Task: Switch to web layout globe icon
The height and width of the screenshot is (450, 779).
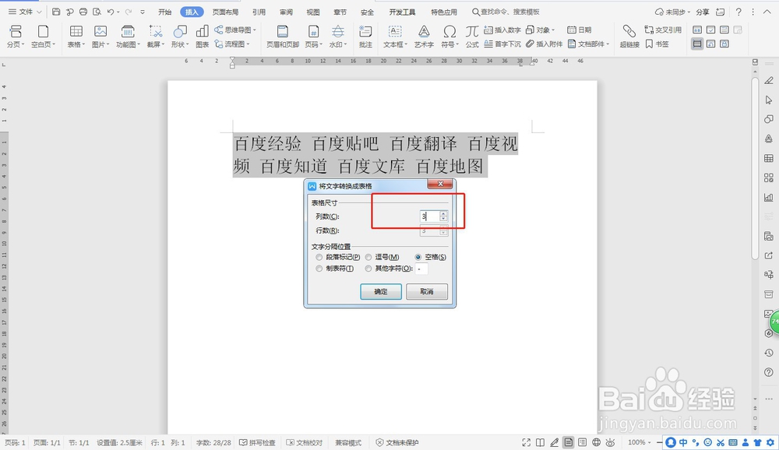Action: click(596, 442)
